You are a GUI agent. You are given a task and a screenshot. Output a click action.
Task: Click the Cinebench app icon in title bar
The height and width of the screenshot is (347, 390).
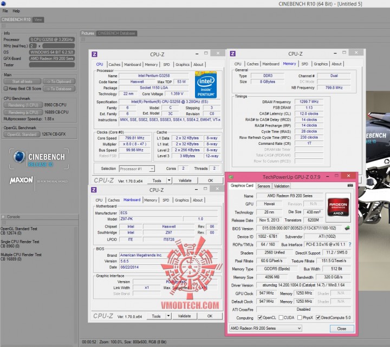[3, 3]
